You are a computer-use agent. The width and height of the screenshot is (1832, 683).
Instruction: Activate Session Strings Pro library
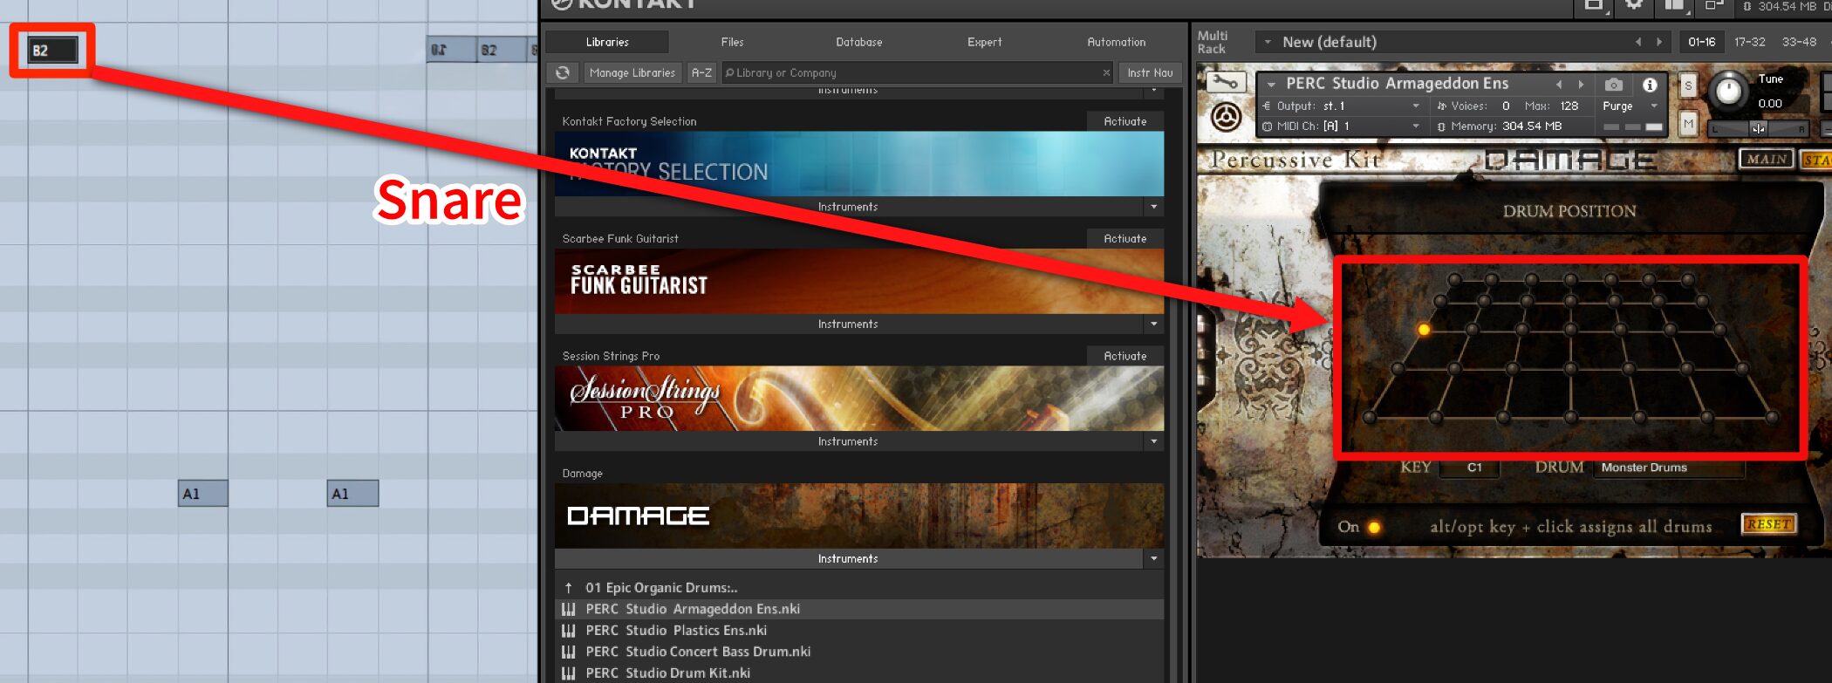click(x=1125, y=356)
